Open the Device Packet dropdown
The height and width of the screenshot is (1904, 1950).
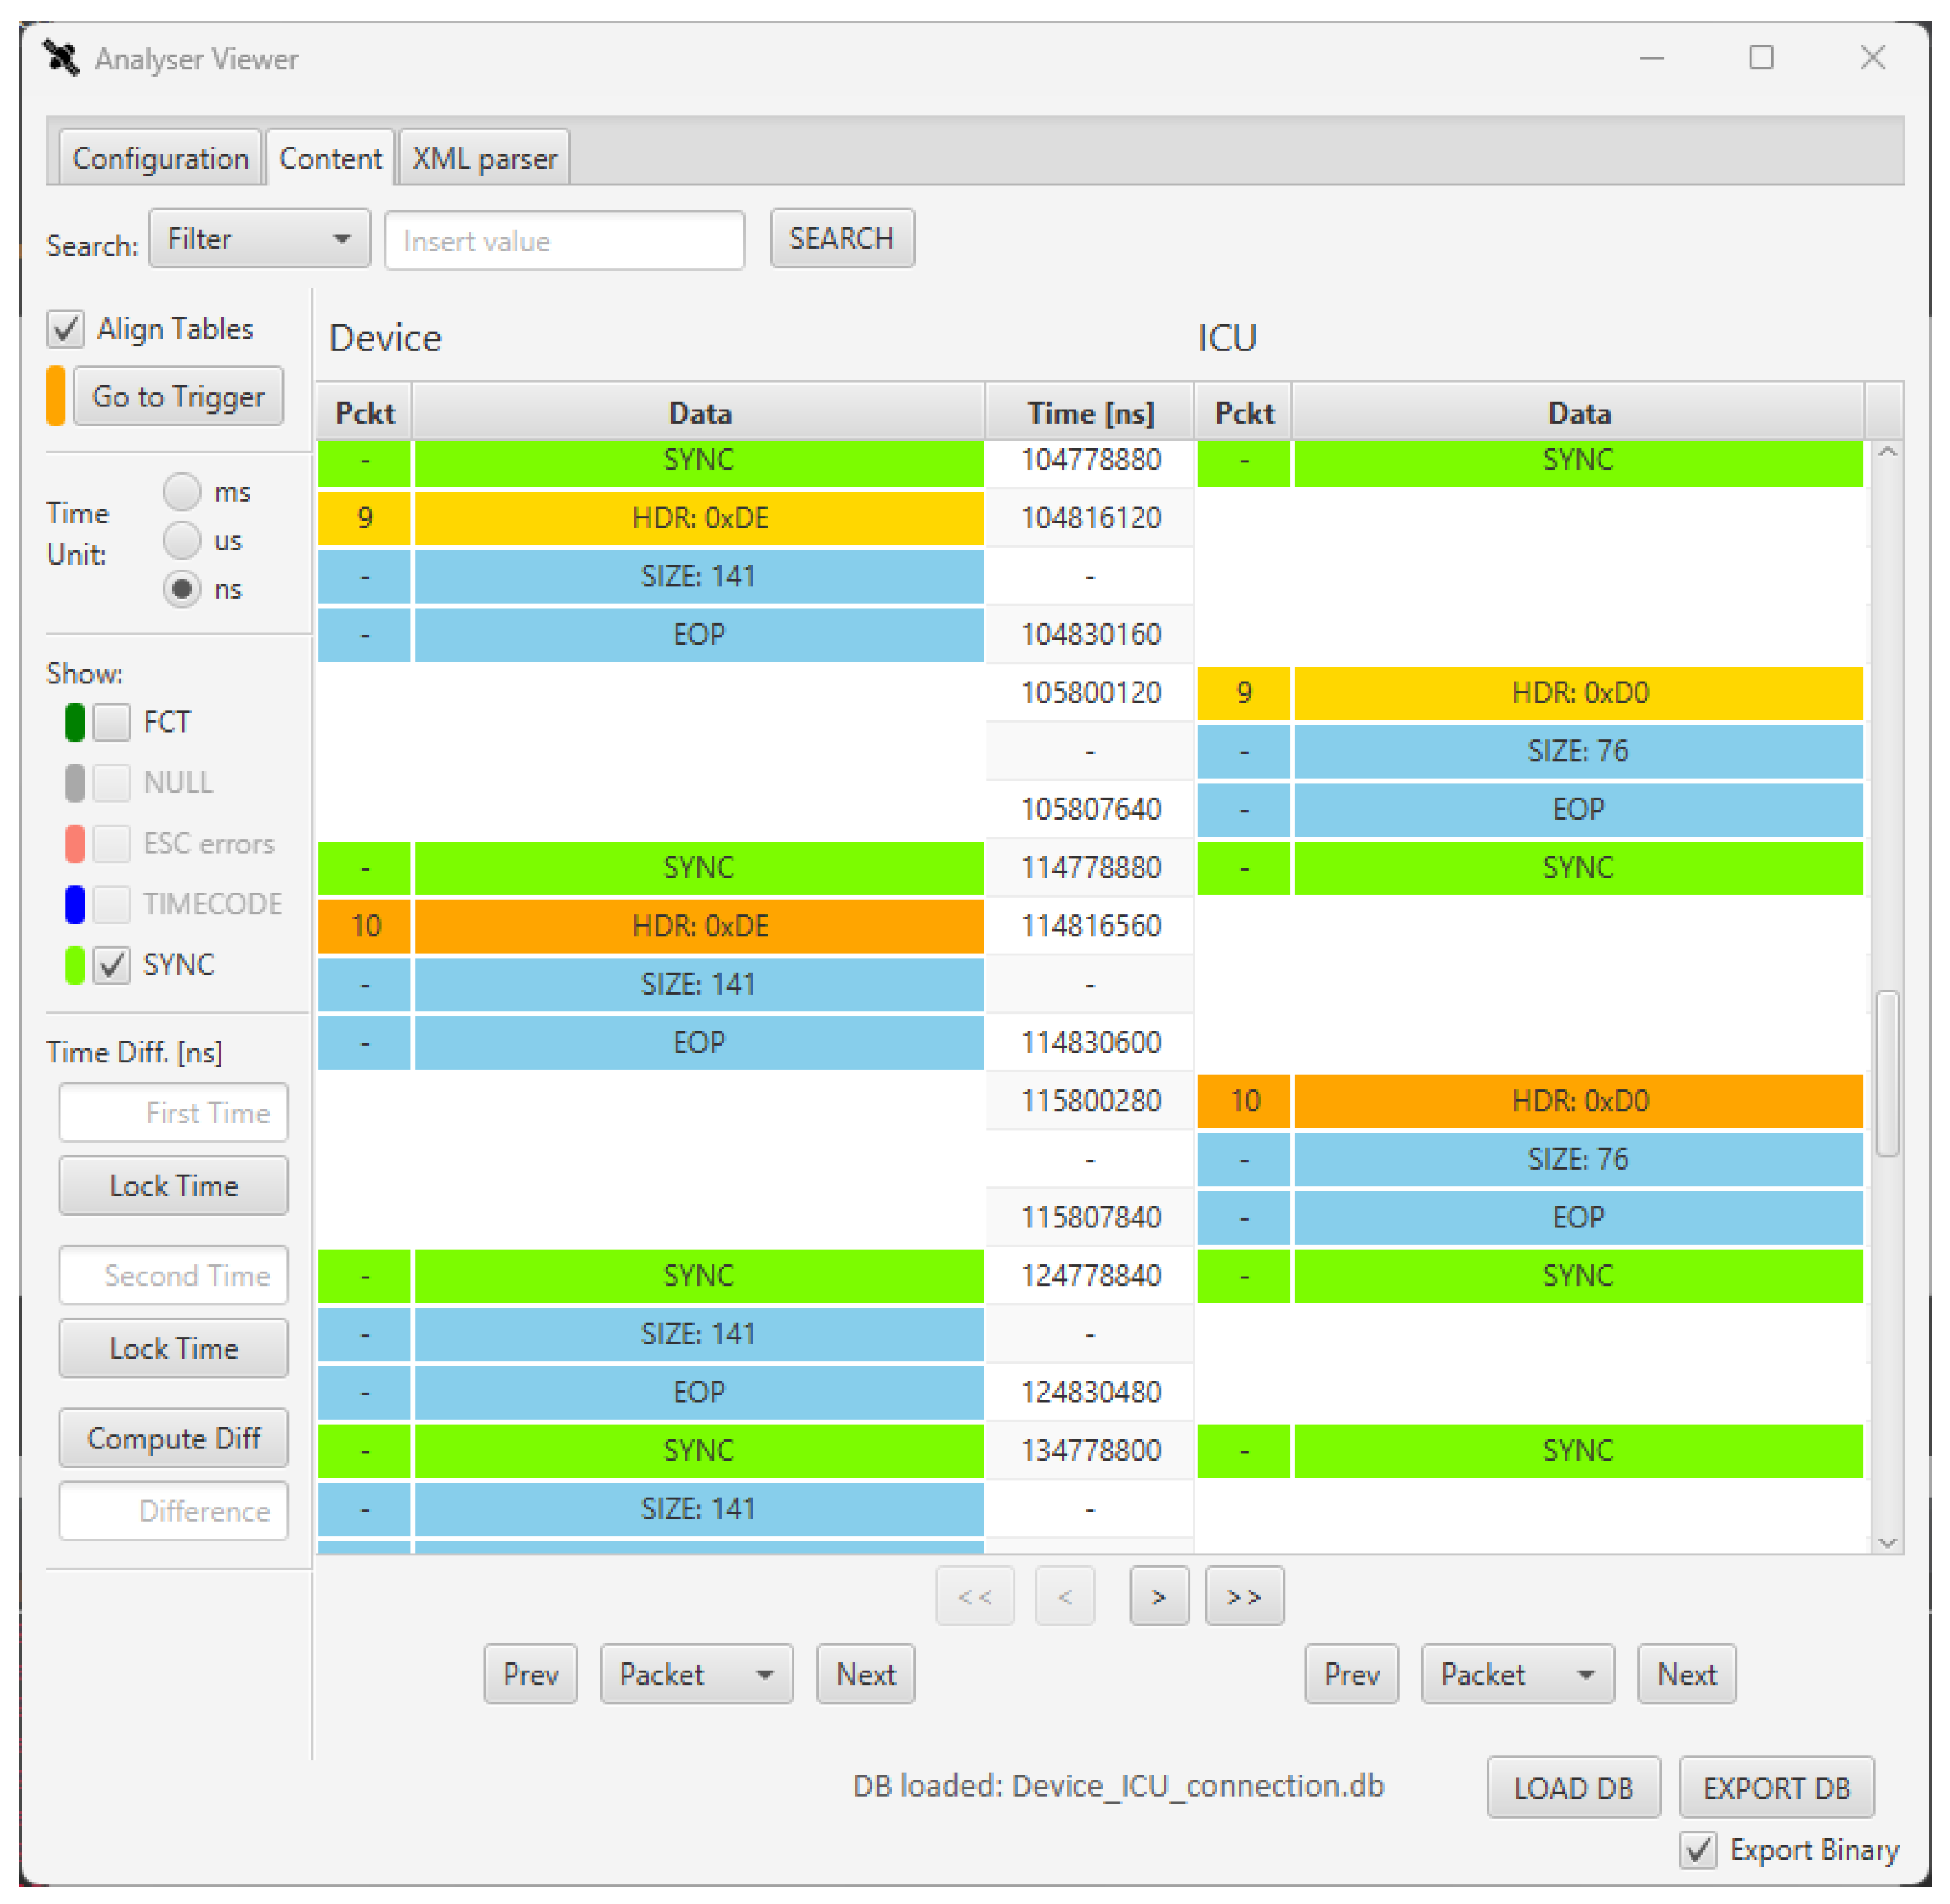[695, 1674]
